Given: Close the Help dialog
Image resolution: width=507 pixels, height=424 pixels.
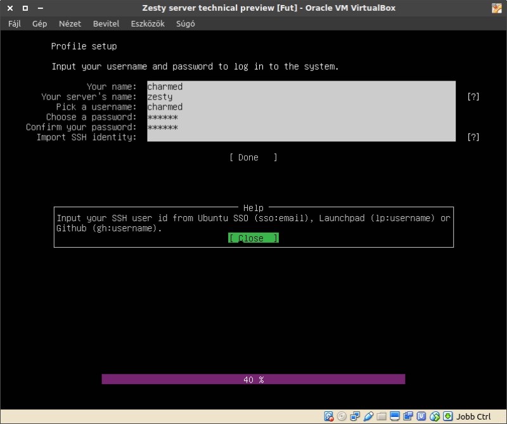Looking at the screenshot, I should (x=253, y=238).
